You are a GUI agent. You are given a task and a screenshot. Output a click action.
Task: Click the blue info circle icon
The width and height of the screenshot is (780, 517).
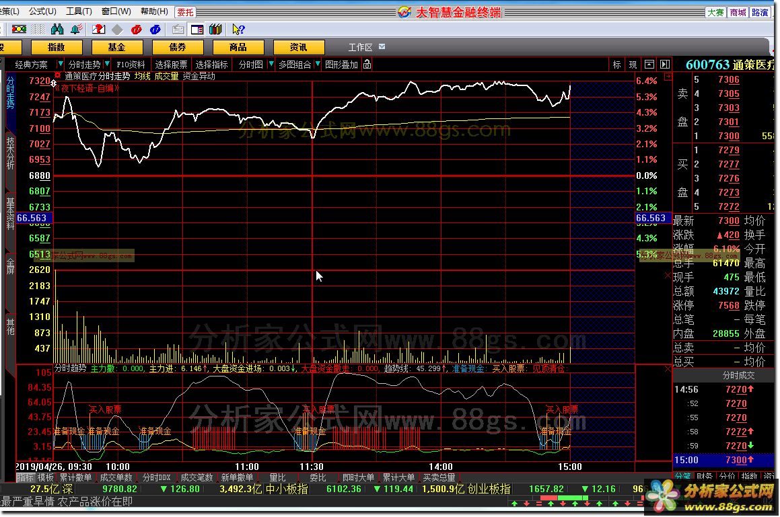(x=155, y=30)
